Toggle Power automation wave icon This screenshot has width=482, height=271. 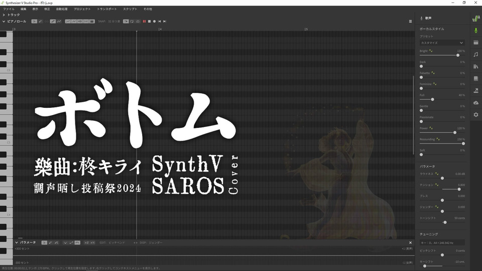coord(431,128)
